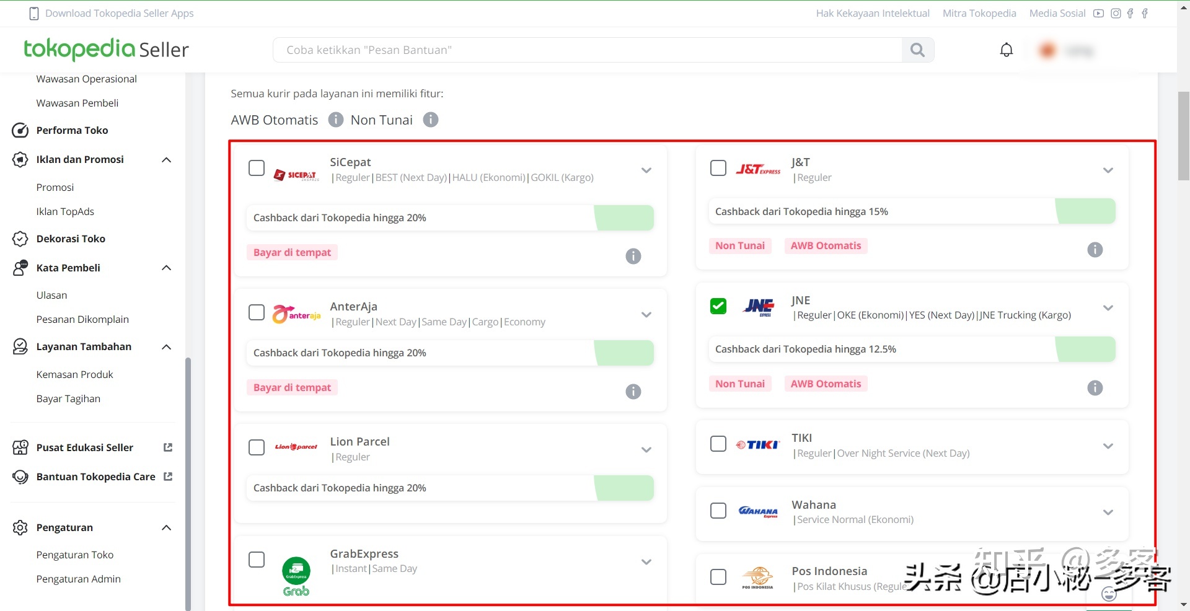Go to Pengaturan Toko menu item

75,555
